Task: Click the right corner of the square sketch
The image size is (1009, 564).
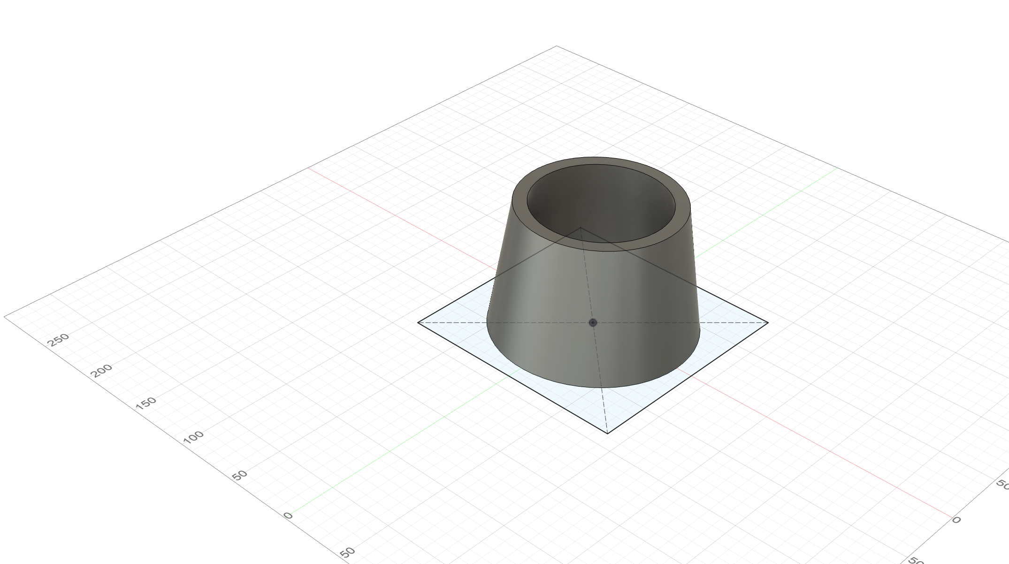Action: 768,322
